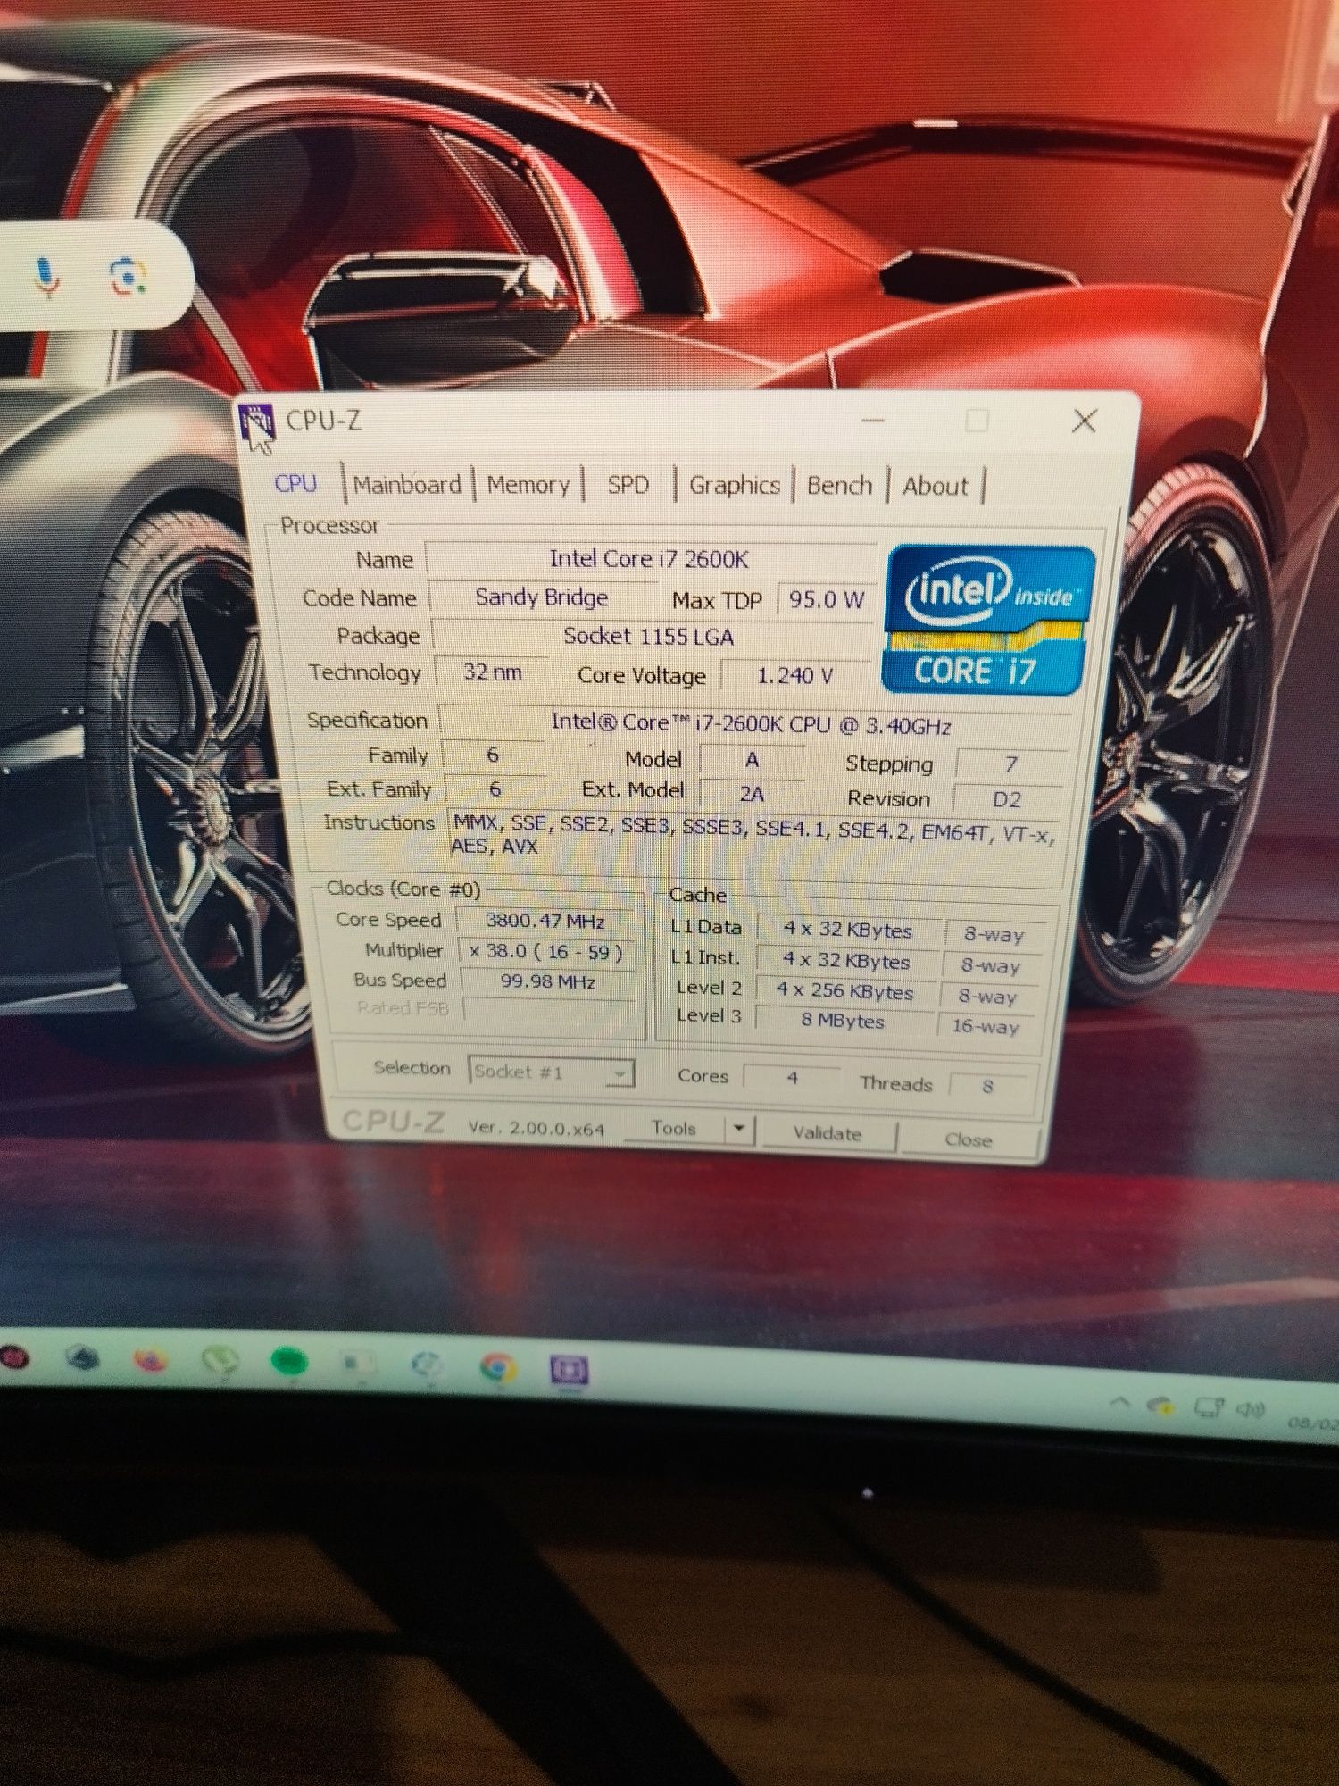Open Firefox from the taskbar
1339x1786 pixels.
pos(151,1362)
